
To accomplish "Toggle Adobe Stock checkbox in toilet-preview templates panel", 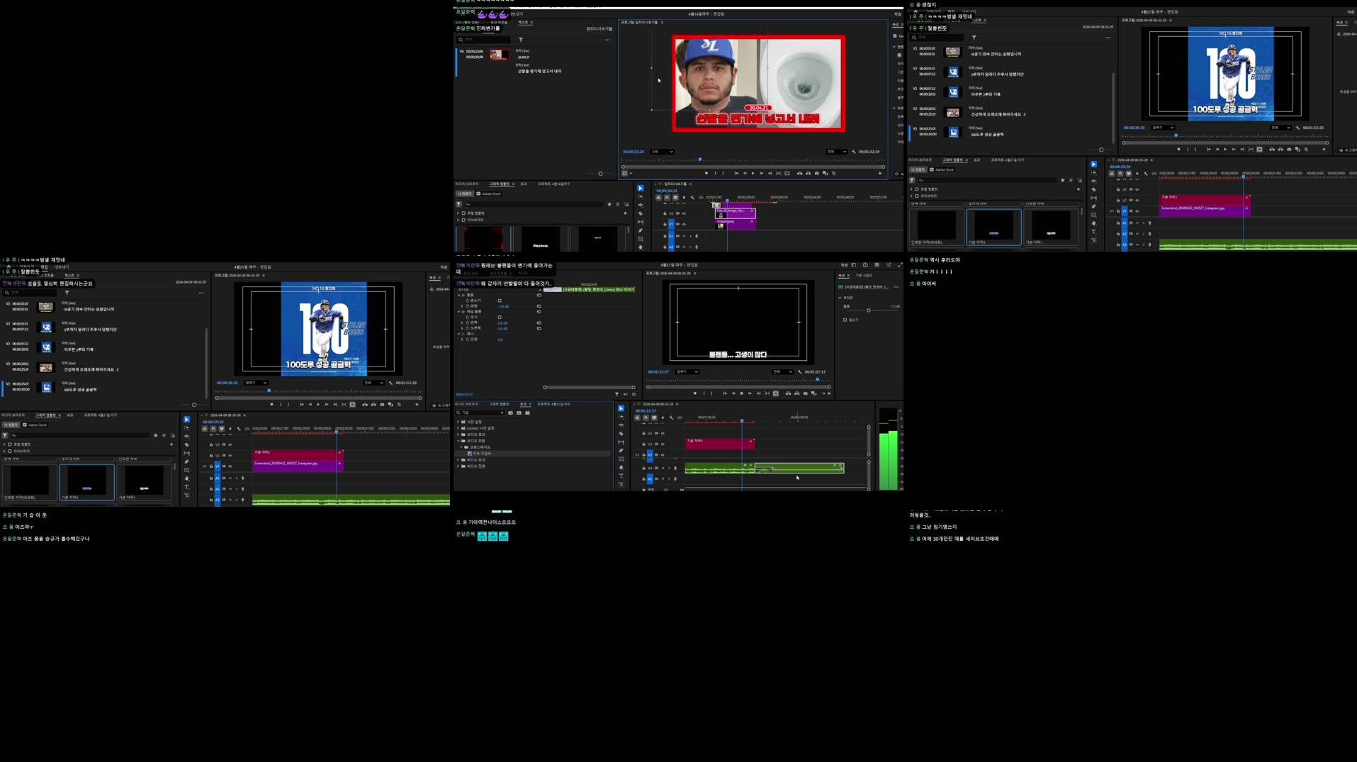I will (x=478, y=194).
